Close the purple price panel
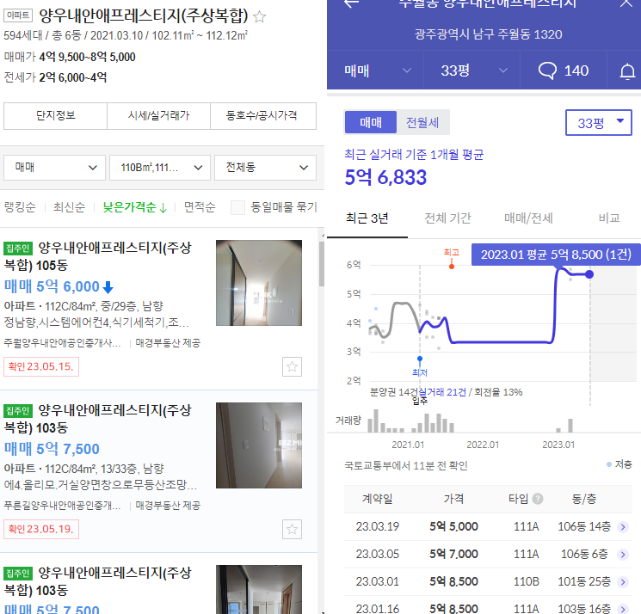 pos(626,3)
